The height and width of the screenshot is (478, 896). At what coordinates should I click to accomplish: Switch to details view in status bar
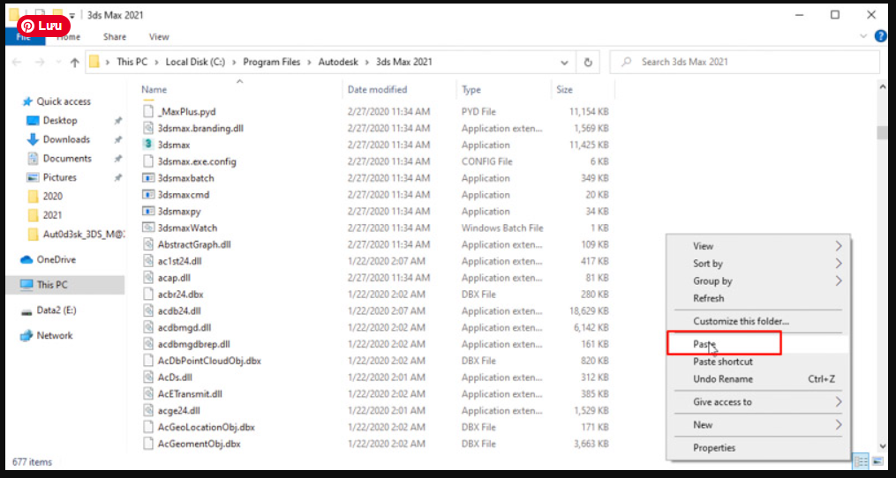pos(861,461)
